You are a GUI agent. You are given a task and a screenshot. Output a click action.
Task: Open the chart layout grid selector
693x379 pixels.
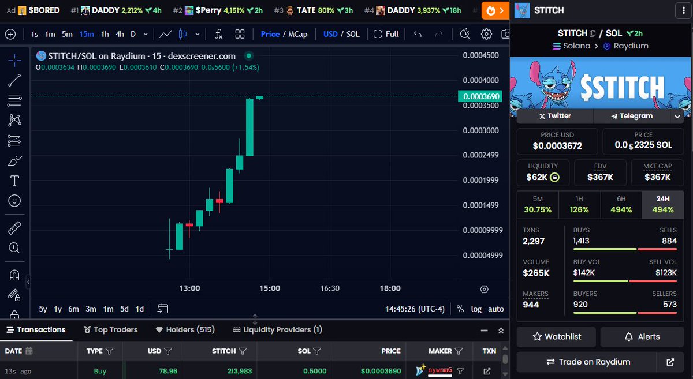[240, 34]
